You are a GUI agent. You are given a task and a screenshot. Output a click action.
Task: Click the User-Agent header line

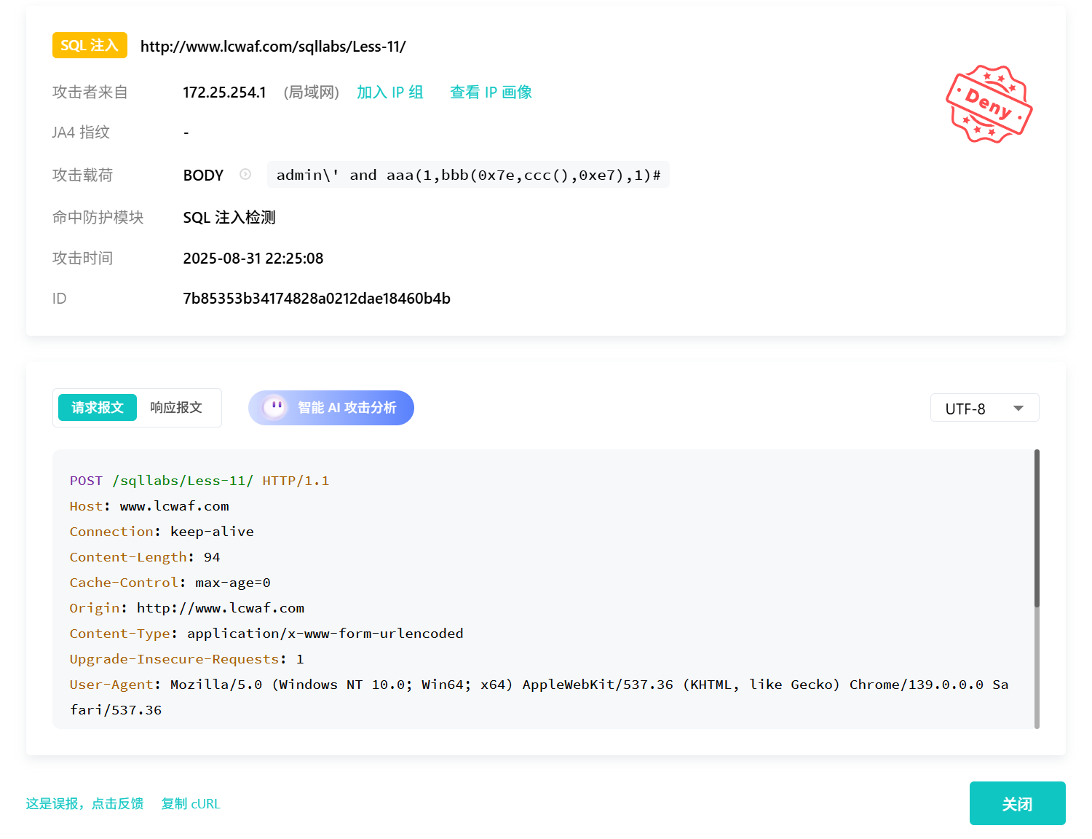point(539,697)
